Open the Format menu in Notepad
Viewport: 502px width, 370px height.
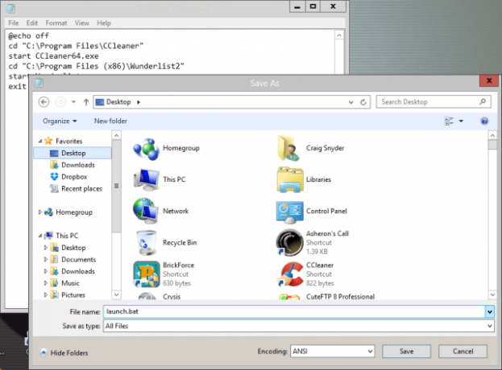pyautogui.click(x=56, y=23)
